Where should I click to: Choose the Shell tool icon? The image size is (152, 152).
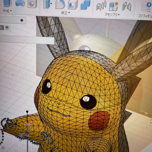coord(73,5)
